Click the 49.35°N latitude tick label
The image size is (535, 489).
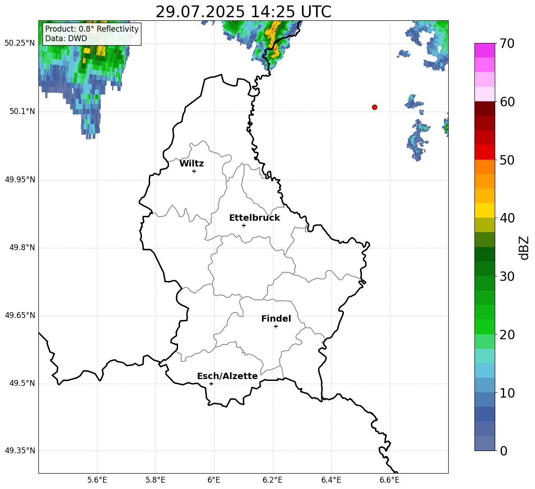click(20, 451)
